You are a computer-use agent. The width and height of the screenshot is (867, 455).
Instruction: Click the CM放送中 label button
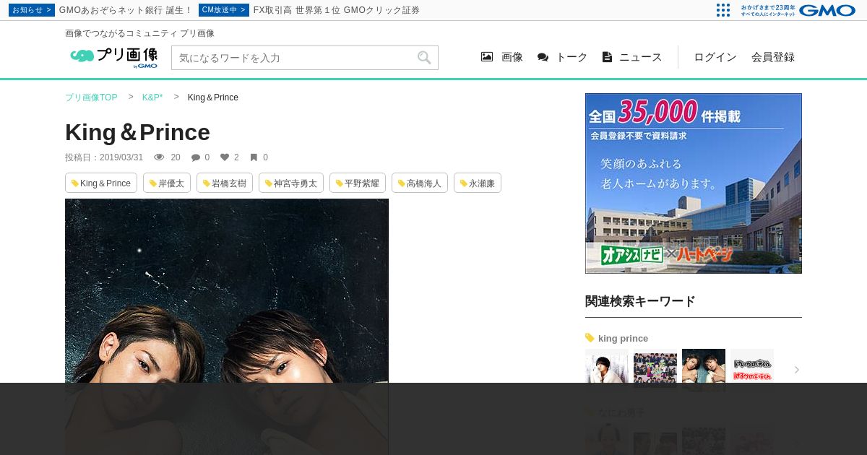[224, 10]
